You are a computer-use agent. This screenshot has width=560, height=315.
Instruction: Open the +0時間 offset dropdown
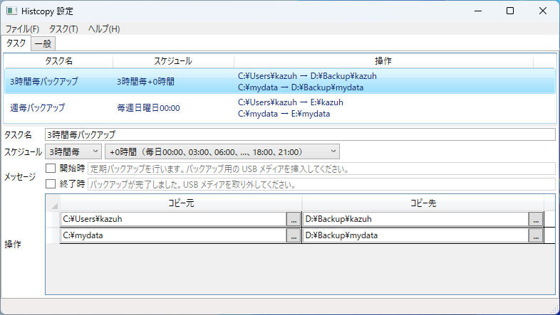(x=222, y=151)
